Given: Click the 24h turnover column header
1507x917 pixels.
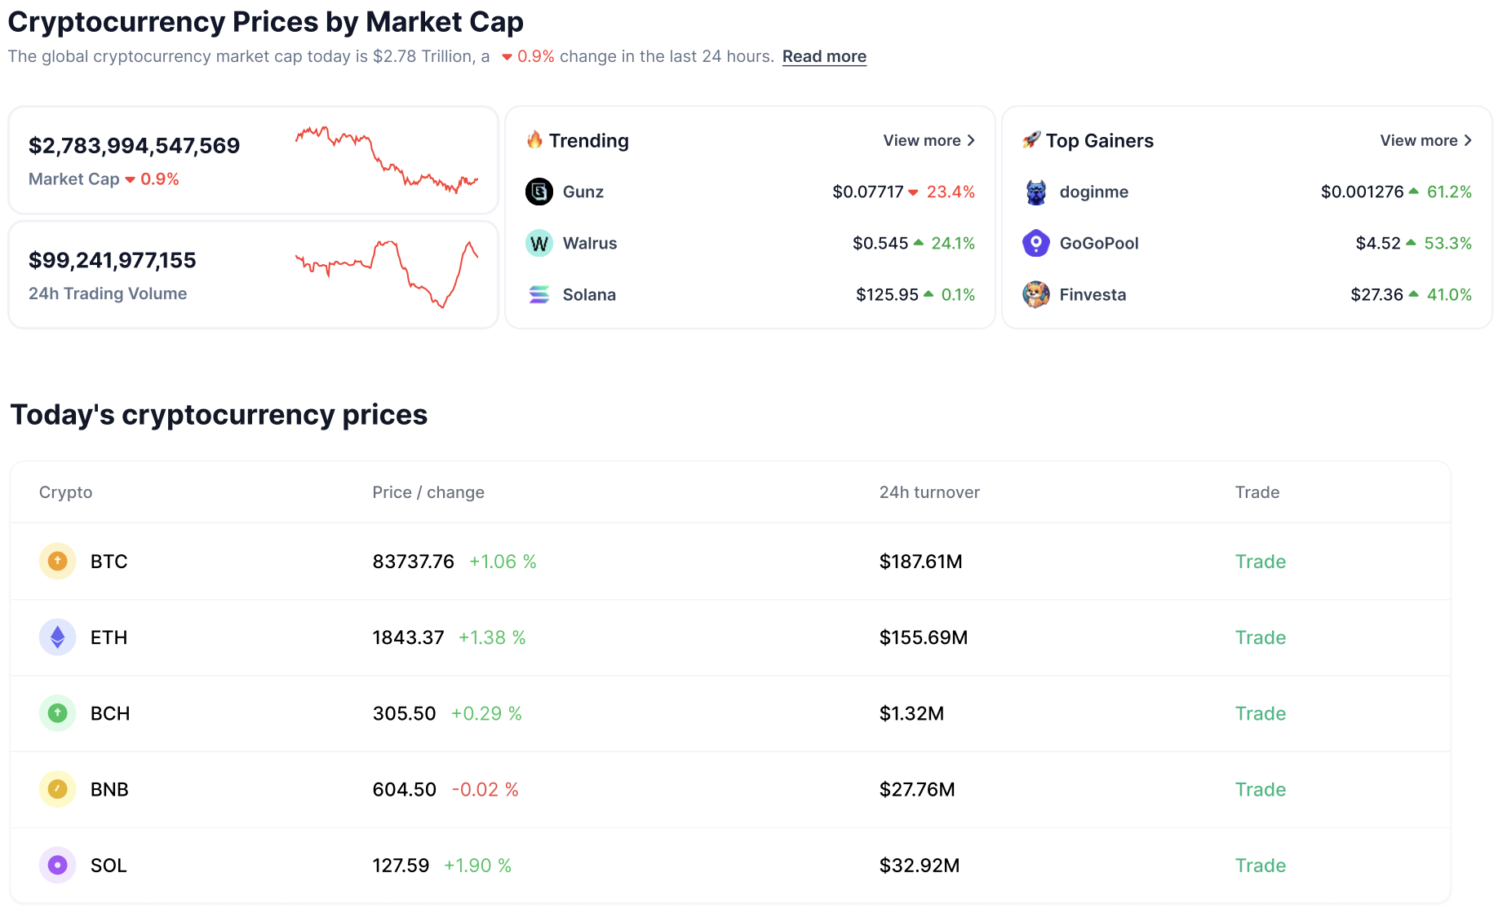Looking at the screenshot, I should (929, 492).
